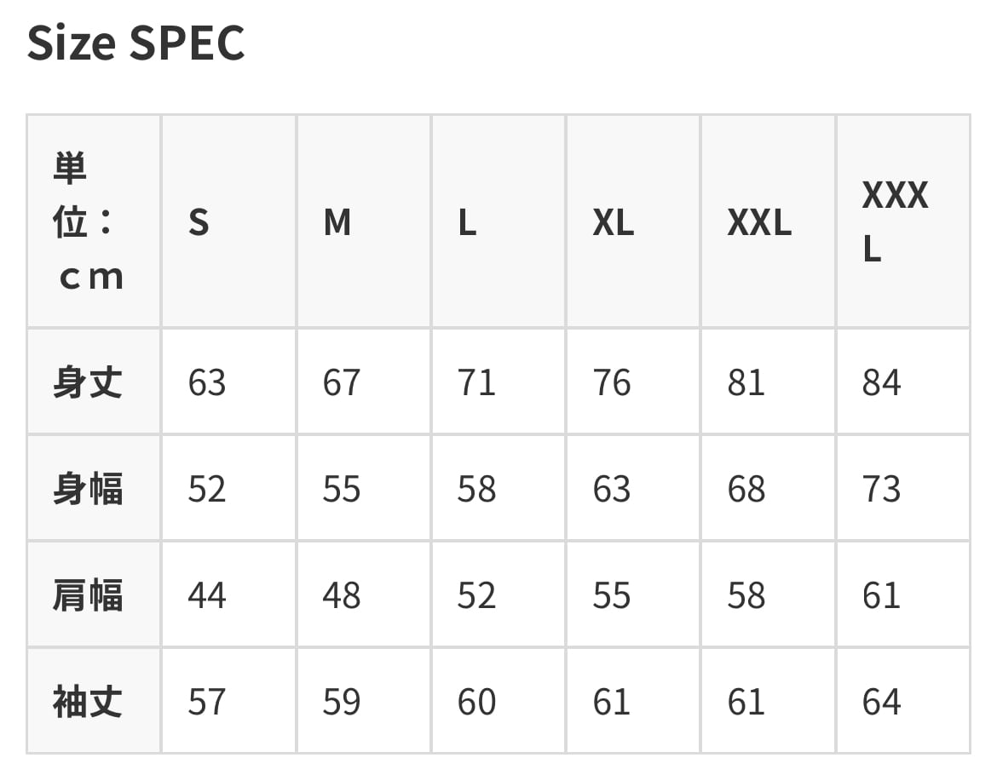Select the L size column header
This screenshot has height=775, width=997.
click(x=467, y=223)
